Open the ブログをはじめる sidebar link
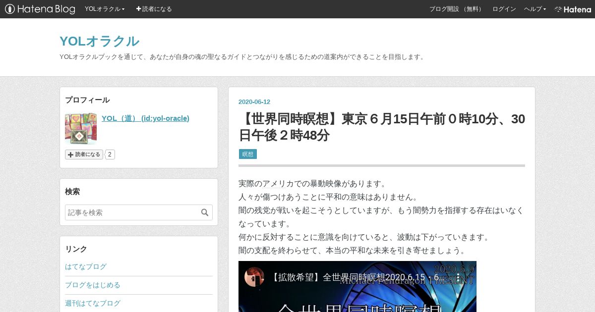The image size is (595, 312). (x=93, y=285)
